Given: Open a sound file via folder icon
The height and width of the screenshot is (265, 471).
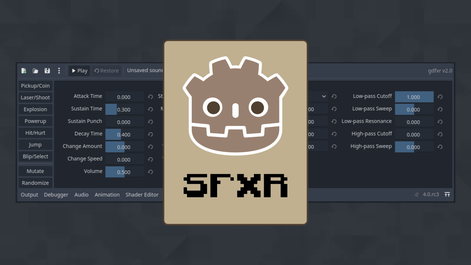Looking at the screenshot, I should pos(35,71).
